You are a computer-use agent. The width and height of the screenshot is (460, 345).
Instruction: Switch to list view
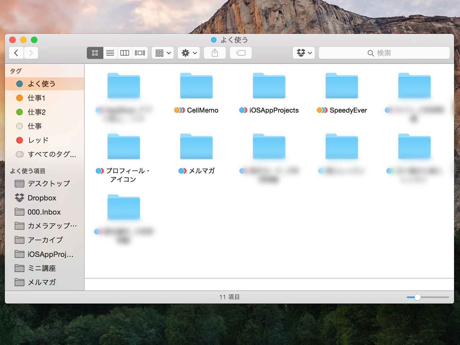pos(110,53)
